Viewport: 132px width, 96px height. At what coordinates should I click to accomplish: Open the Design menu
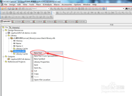pos(12,4)
